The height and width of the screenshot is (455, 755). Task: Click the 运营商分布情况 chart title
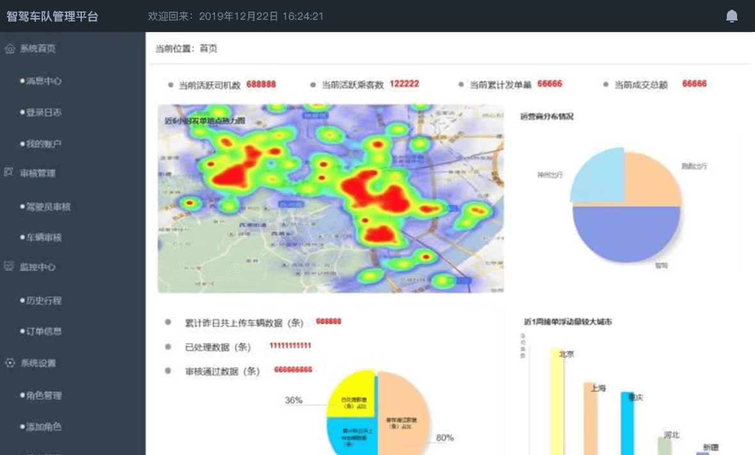coord(547,116)
